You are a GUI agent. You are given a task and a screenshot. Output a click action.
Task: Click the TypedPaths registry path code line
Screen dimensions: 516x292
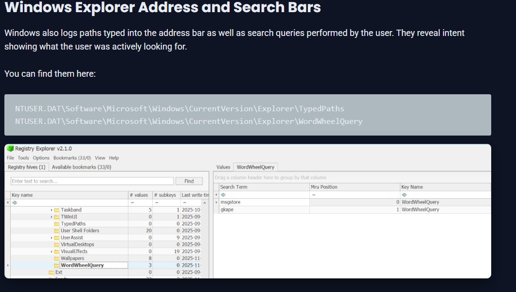click(x=179, y=108)
